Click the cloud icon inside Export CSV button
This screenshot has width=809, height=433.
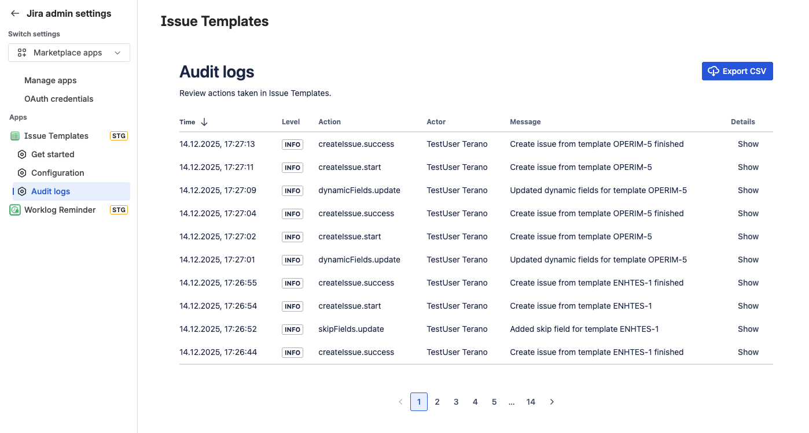713,71
